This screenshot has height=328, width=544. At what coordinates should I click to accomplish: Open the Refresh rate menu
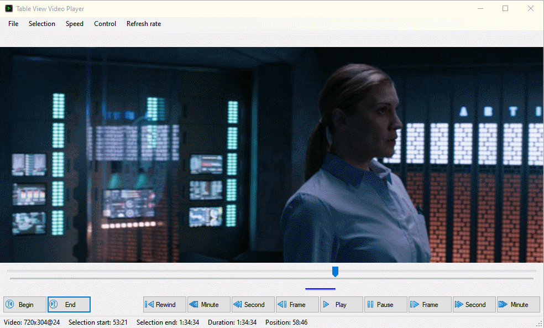tap(144, 24)
